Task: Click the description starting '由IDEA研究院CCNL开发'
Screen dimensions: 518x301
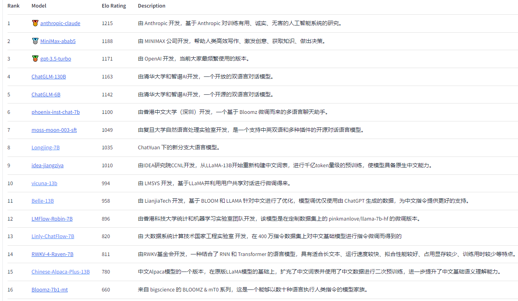Action: click(285, 165)
